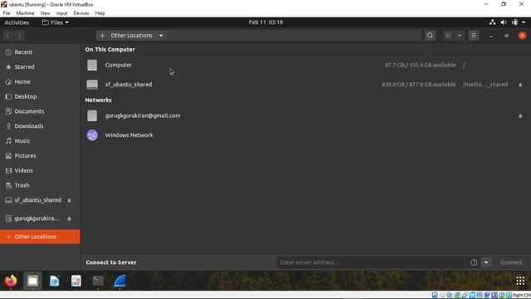
Task: Open VirtualBox Input menu
Action: [61, 13]
